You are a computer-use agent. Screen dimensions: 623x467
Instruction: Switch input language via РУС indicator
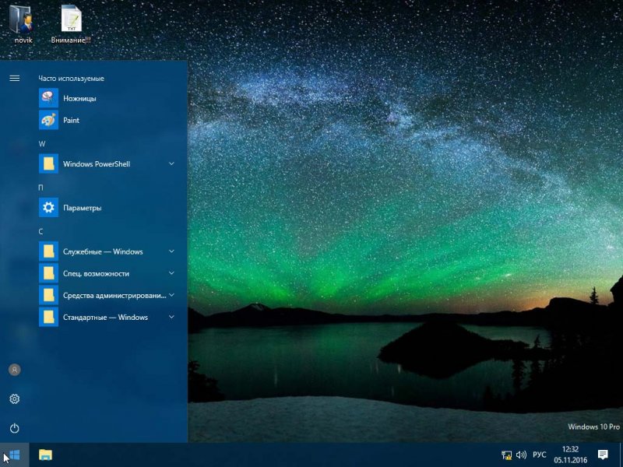(x=540, y=455)
